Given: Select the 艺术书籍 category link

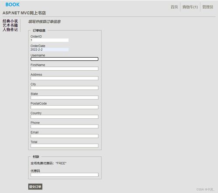Looking at the screenshot, I should point(10,25).
